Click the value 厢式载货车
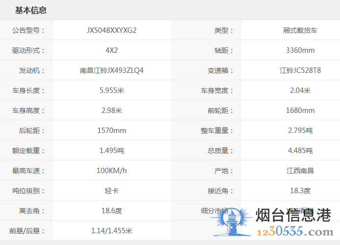This screenshot has height=245, width=340. tap(300, 30)
